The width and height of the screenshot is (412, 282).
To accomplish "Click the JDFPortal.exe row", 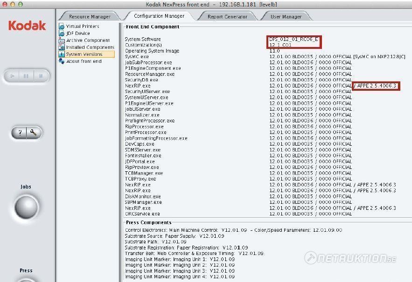I will 238,161.
